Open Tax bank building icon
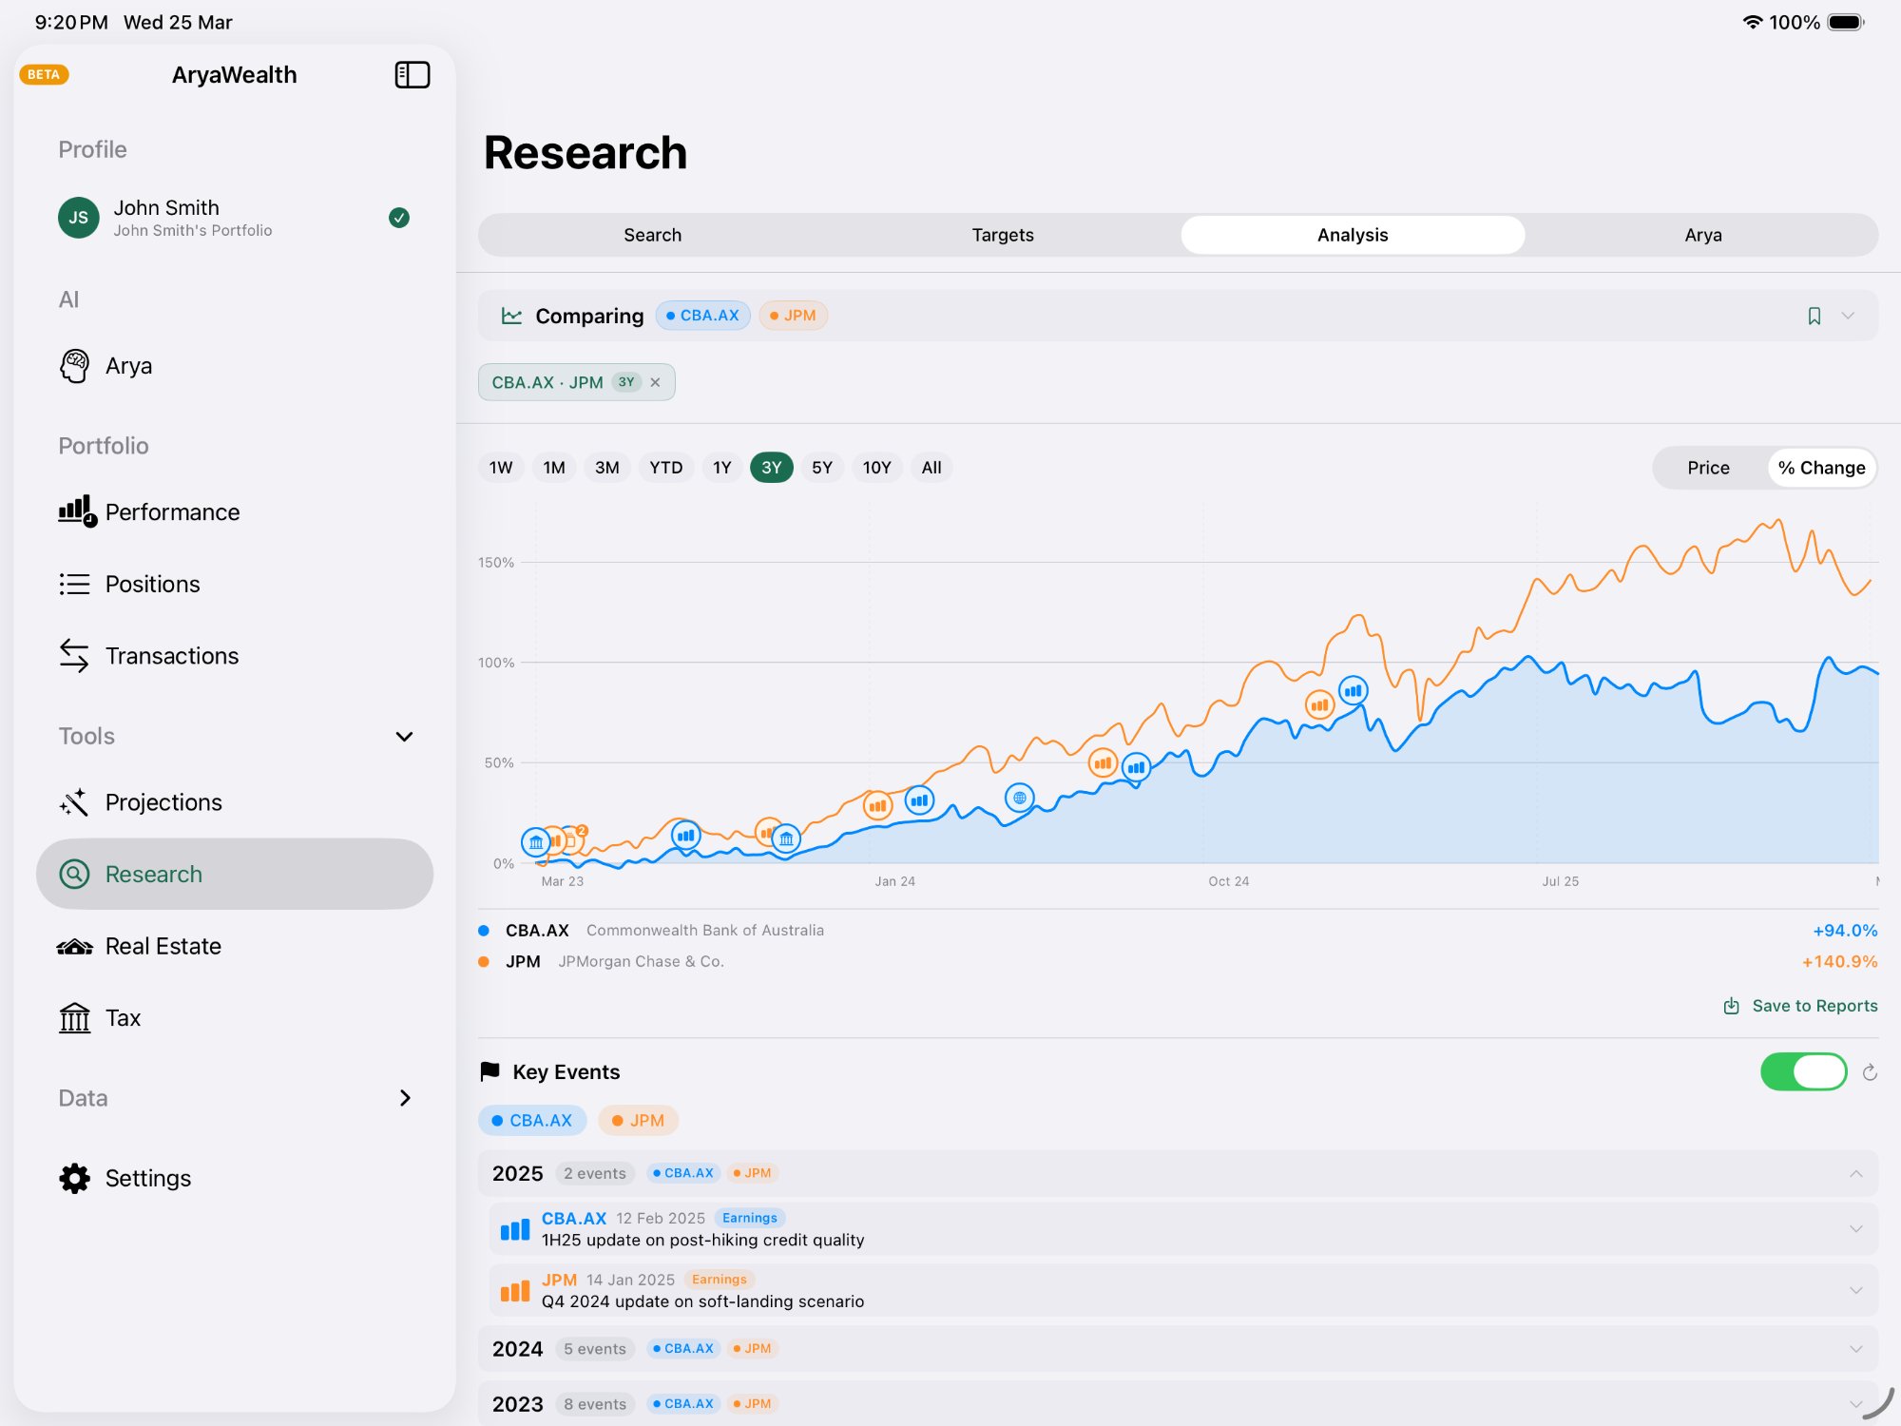Screen dimensions: 1901x1426 click(74, 1018)
